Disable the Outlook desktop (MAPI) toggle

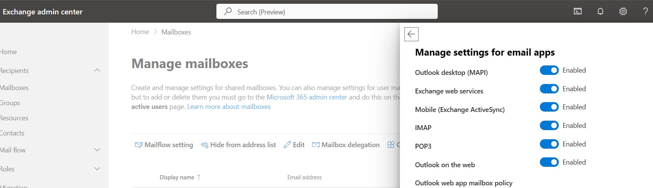549,70
